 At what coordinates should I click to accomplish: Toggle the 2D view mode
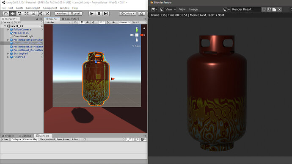(x=75, y=22)
